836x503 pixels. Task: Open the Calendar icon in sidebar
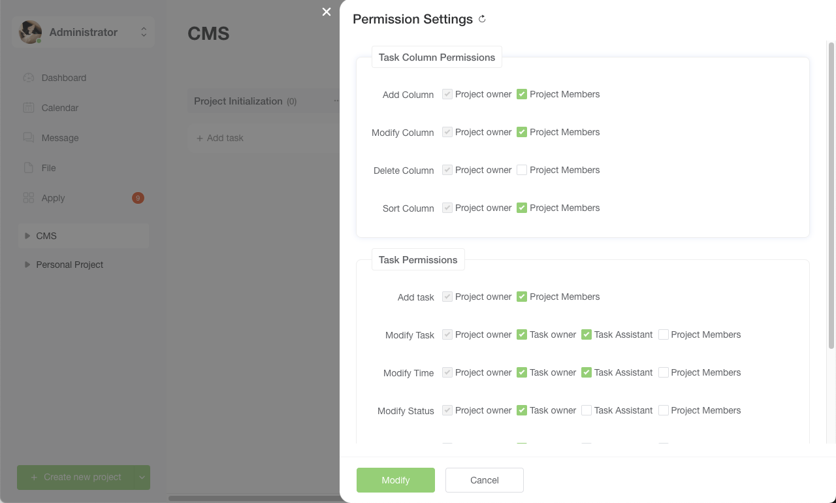(29, 108)
